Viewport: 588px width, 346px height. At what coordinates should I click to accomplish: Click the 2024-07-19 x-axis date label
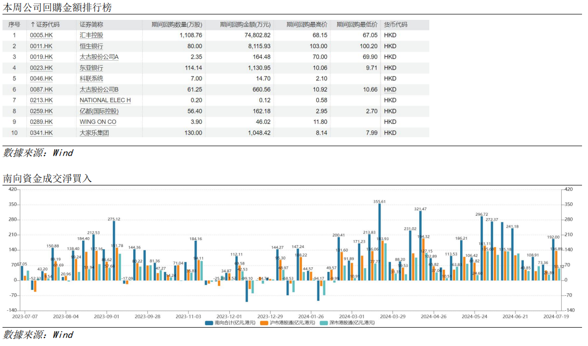click(556, 317)
